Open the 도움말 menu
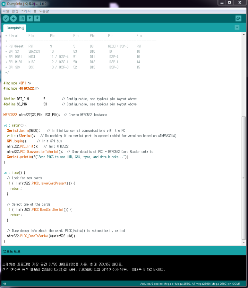The image size is (248, 288). click(x=44, y=11)
